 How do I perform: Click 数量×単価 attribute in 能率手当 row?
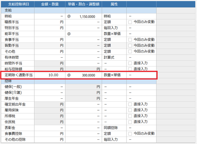(112, 34)
